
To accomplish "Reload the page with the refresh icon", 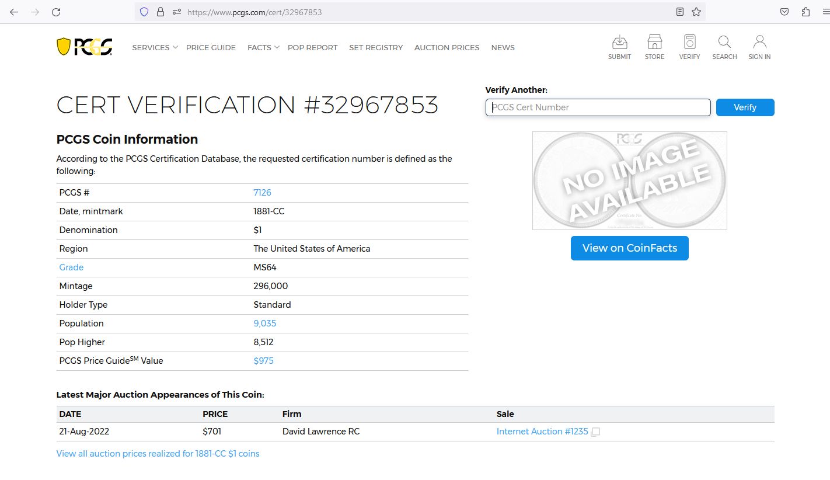I will [56, 12].
